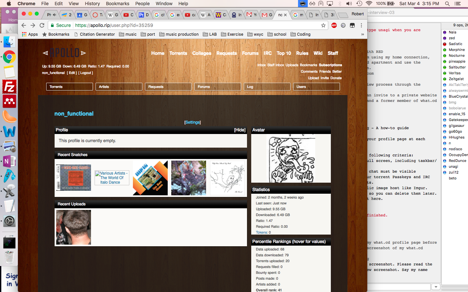Screen dimensions: 468x292
Task: Click the Logout link
Action: [x=85, y=73]
